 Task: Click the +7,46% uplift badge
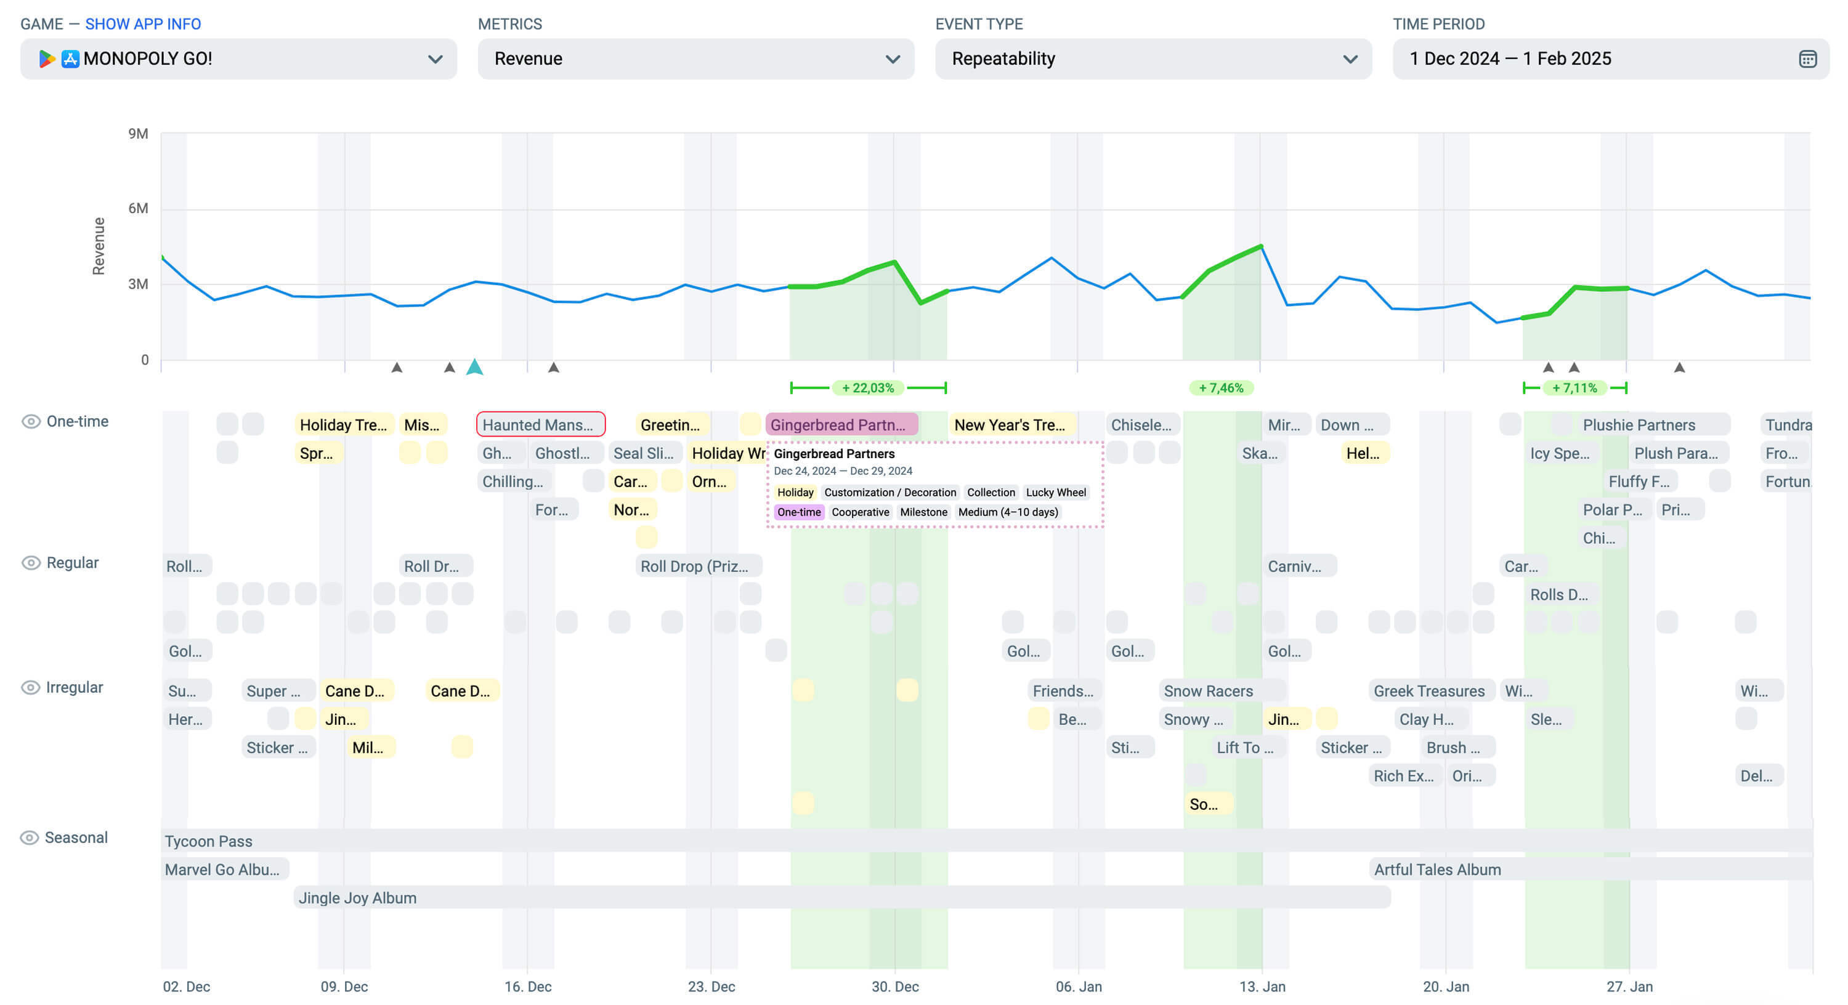(1220, 388)
